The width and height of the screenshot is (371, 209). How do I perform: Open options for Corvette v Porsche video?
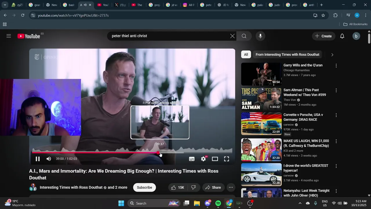(336, 115)
